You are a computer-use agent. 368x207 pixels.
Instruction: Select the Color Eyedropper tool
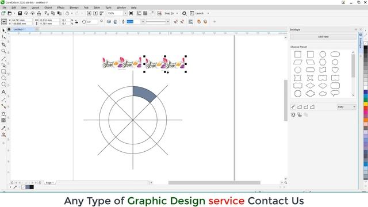click(x=3, y=128)
